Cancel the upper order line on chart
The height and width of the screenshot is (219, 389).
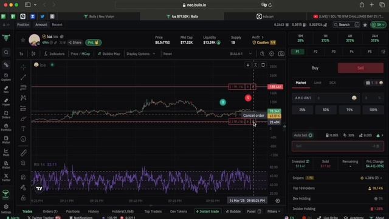point(253,86)
